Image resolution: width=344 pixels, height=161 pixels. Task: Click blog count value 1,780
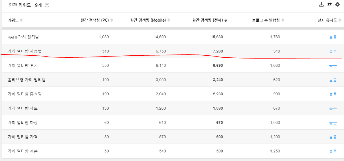pos(275,37)
